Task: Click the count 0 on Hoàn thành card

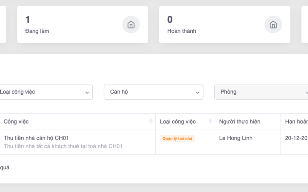Action: click(170, 19)
